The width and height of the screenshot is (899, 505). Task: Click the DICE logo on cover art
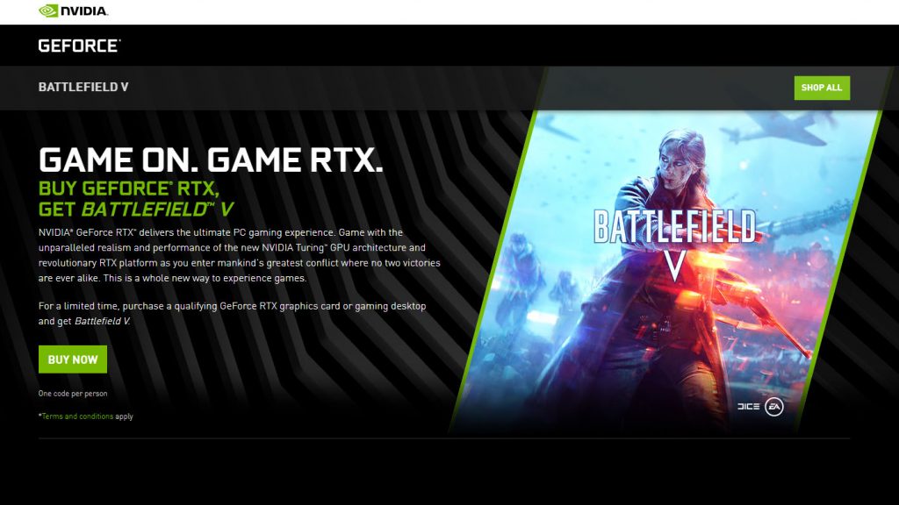pos(748,407)
